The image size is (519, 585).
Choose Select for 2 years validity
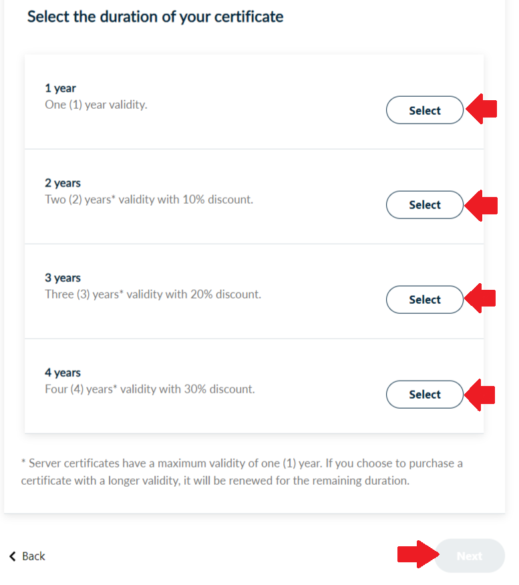coord(424,205)
